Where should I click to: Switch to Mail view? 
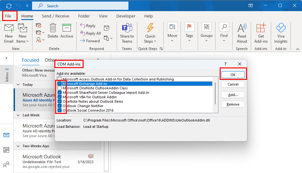(6, 135)
